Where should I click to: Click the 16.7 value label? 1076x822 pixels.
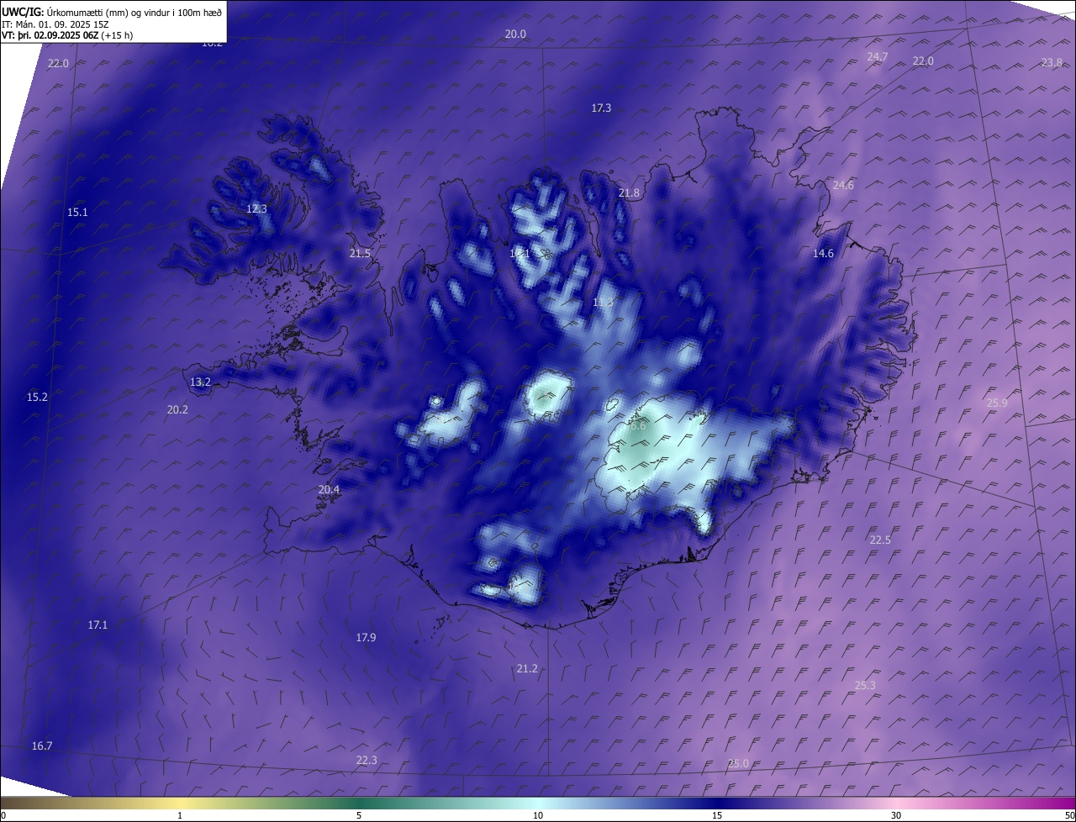pos(42,746)
